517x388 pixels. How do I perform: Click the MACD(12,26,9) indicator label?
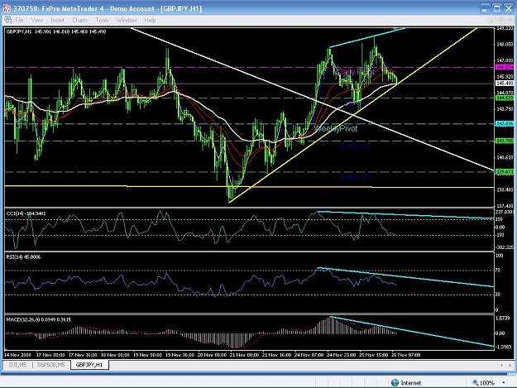(x=39, y=319)
